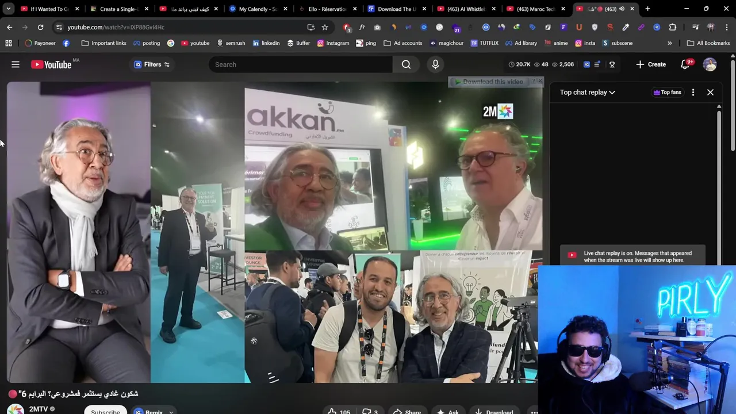Click Top fans button in chat

tap(667, 92)
